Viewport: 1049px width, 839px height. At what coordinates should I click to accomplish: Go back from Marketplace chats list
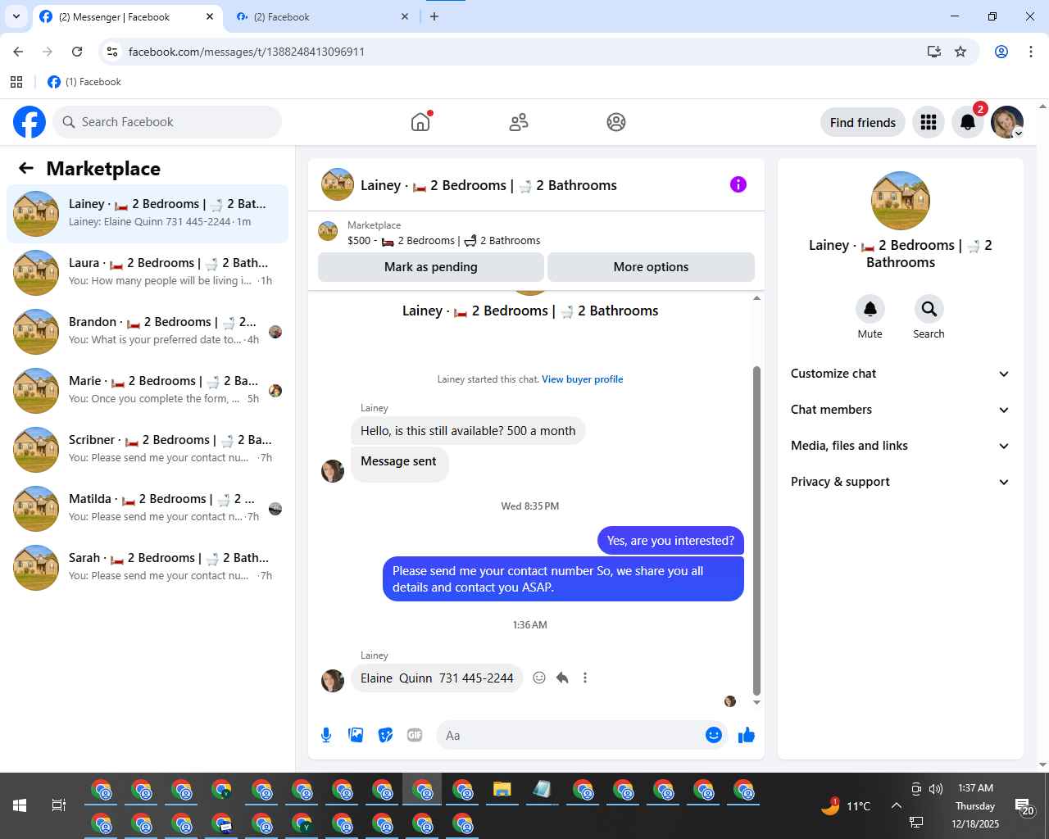[26, 168]
